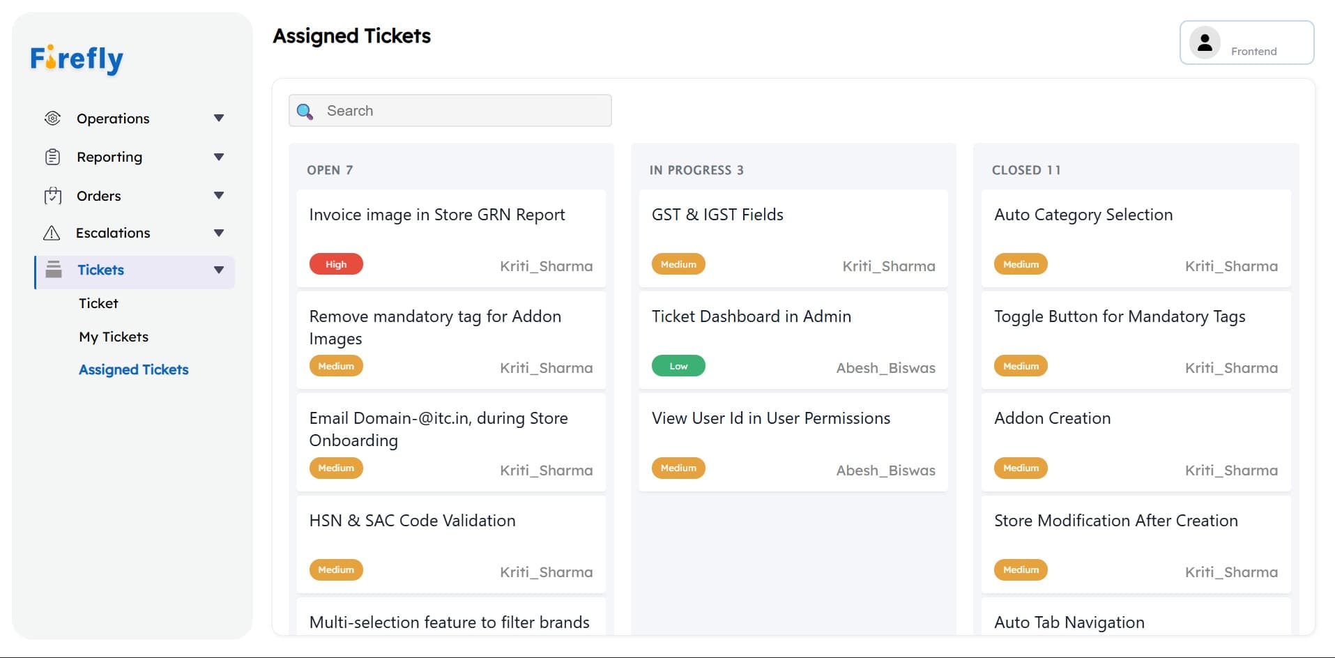Open the My Tickets submenu item
The width and height of the screenshot is (1335, 658).
coord(114,337)
